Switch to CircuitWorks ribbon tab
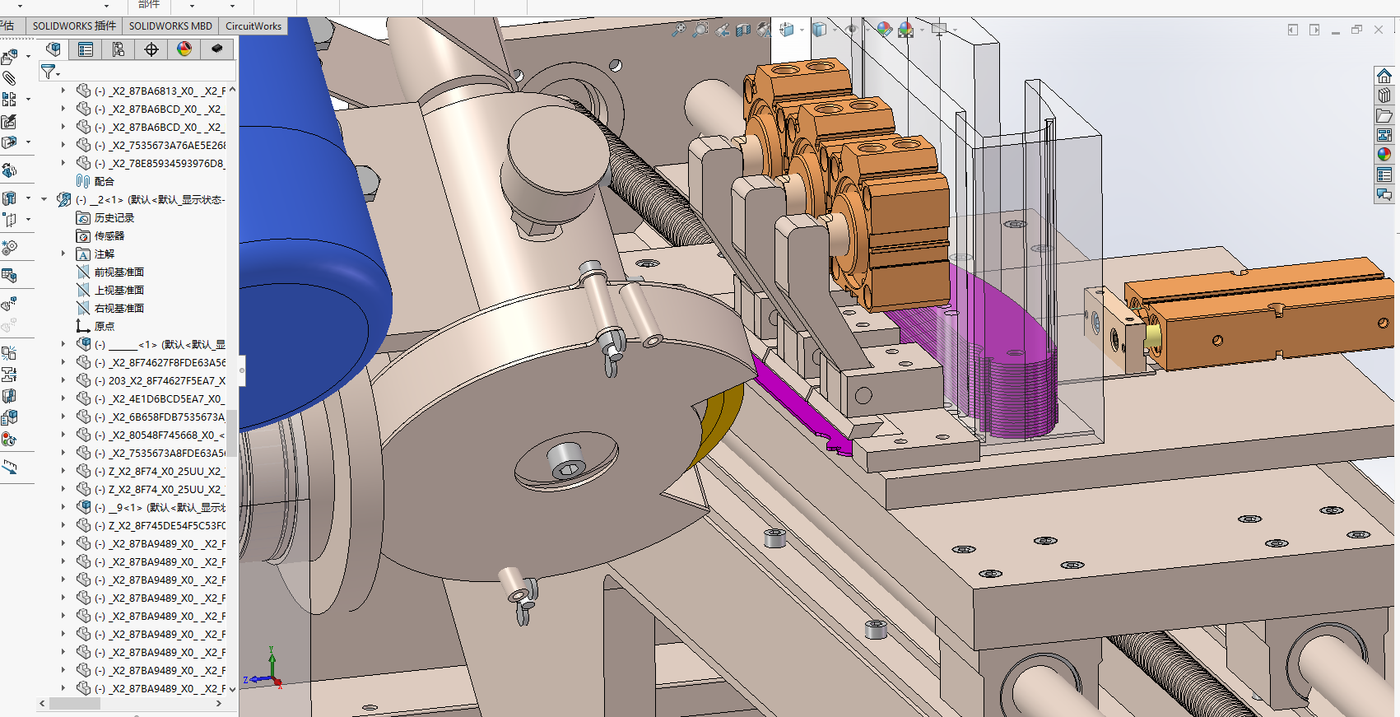 point(253,26)
